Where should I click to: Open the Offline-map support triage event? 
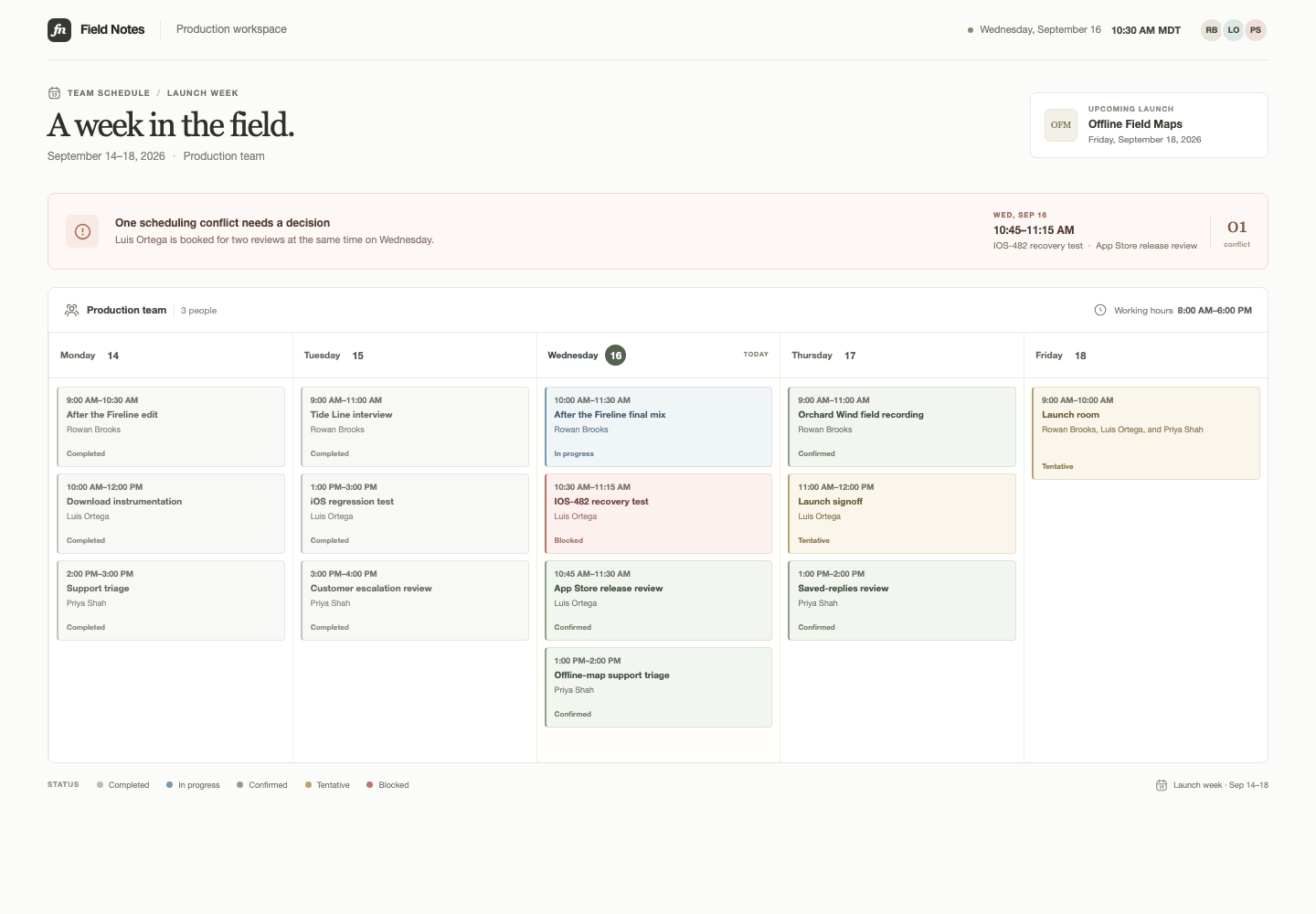(658, 687)
